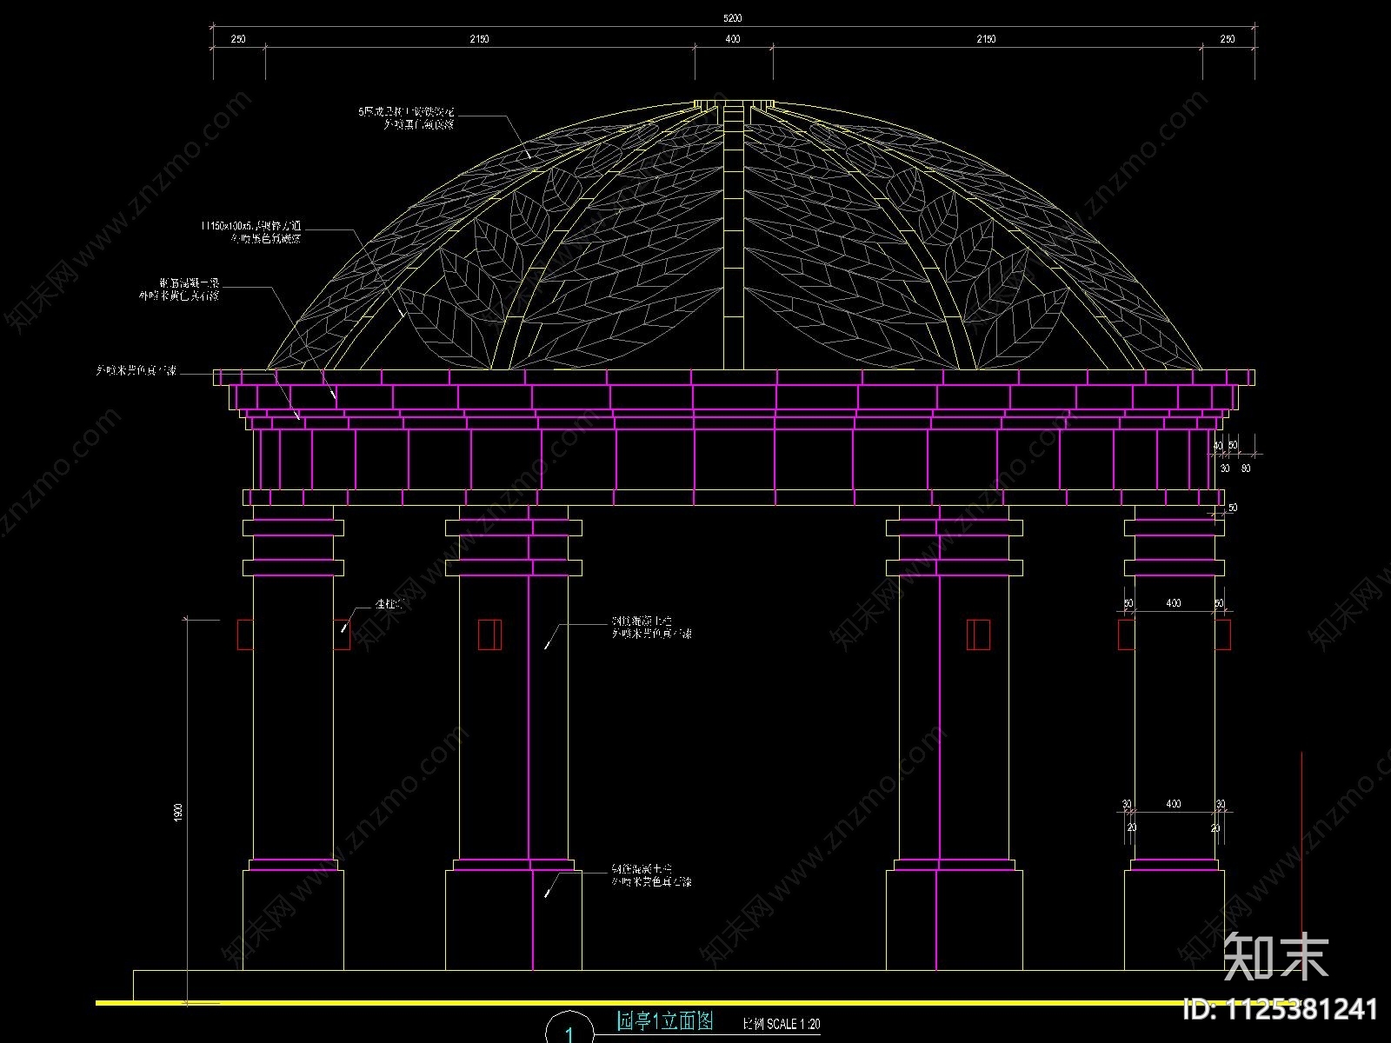Select the 400 dimension above the dome apex
The width and height of the screenshot is (1391, 1043).
(x=733, y=39)
